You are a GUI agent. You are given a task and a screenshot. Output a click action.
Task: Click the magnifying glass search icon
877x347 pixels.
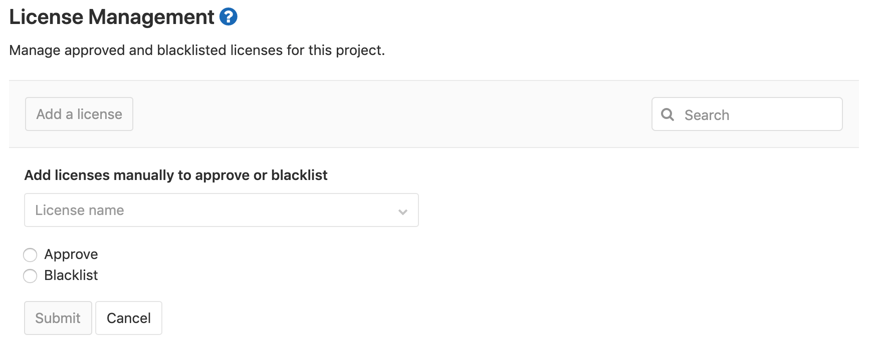(668, 114)
